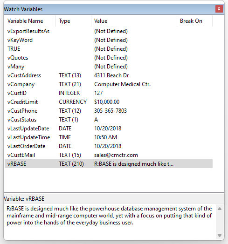Click the TEXT (12) type cell

point(70,111)
